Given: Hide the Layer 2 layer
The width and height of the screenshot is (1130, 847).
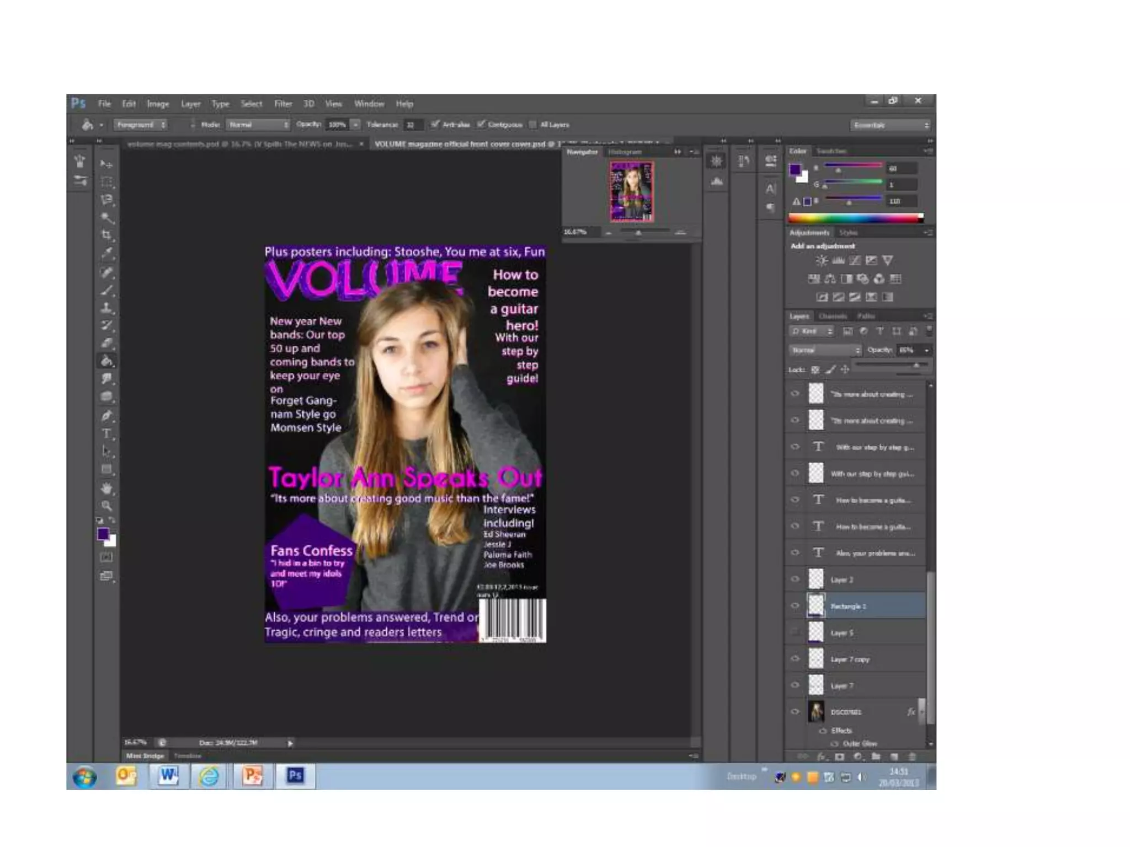Looking at the screenshot, I should 795,579.
